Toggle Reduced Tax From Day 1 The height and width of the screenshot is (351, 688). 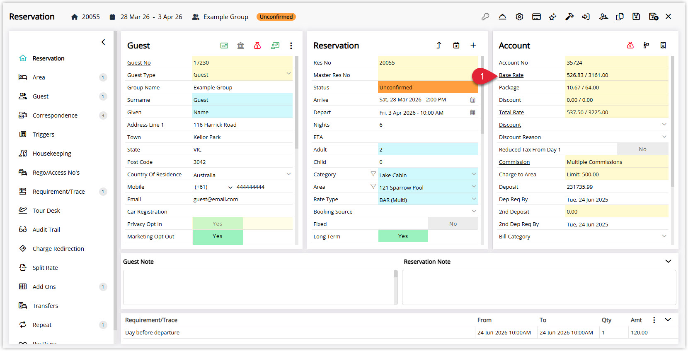pos(643,149)
